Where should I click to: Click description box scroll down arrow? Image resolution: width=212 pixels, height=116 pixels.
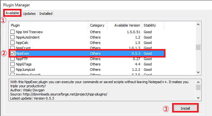pos(198,98)
